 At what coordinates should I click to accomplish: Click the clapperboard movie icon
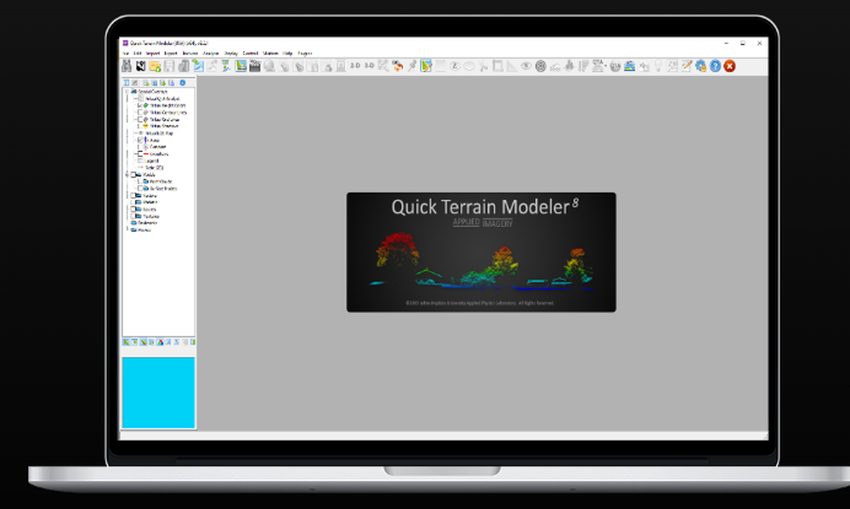click(x=255, y=66)
